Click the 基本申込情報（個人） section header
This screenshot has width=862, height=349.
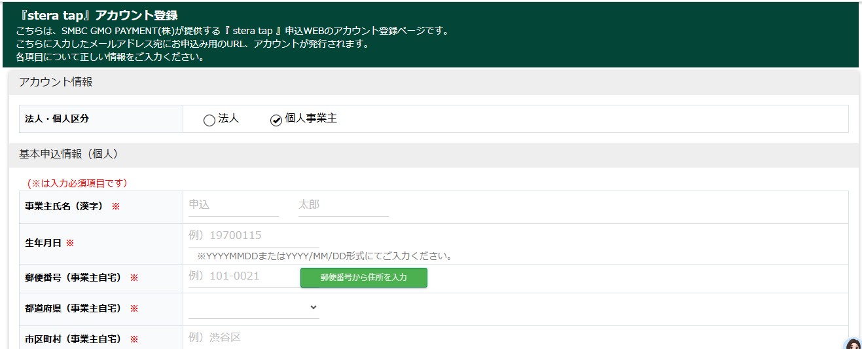point(68,155)
